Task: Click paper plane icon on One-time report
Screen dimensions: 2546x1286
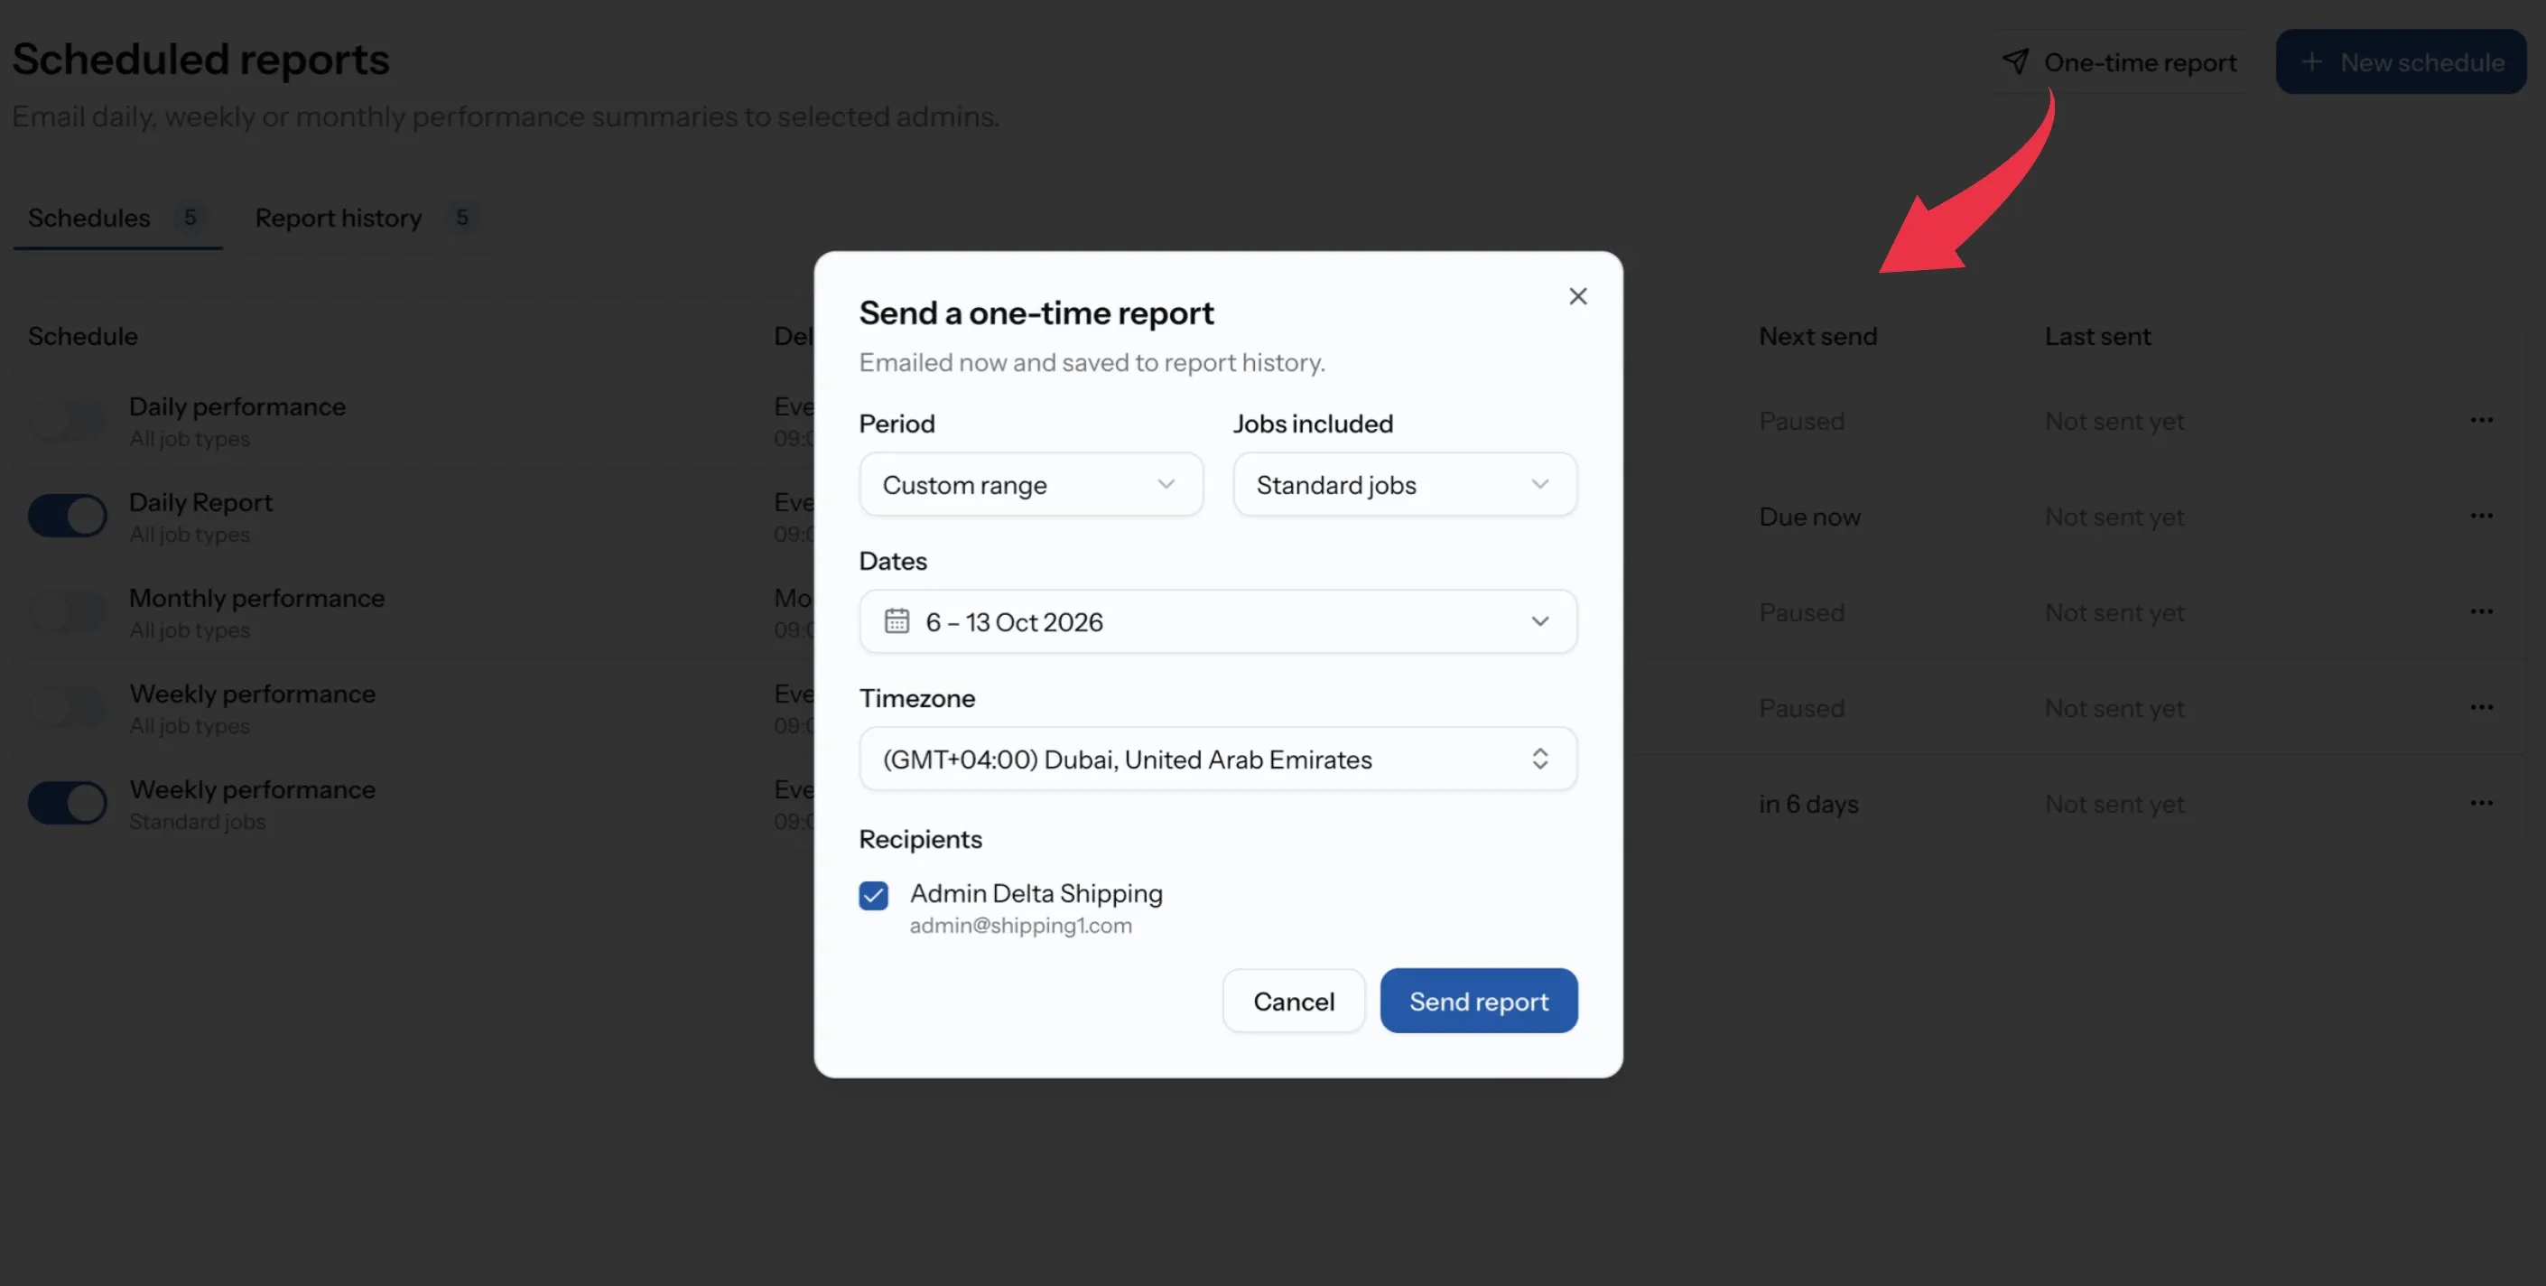Action: (x=2015, y=61)
